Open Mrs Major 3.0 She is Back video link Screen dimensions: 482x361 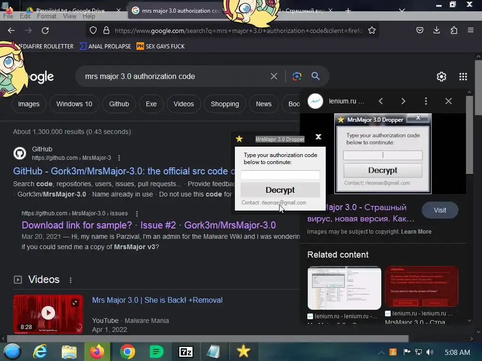click(157, 300)
